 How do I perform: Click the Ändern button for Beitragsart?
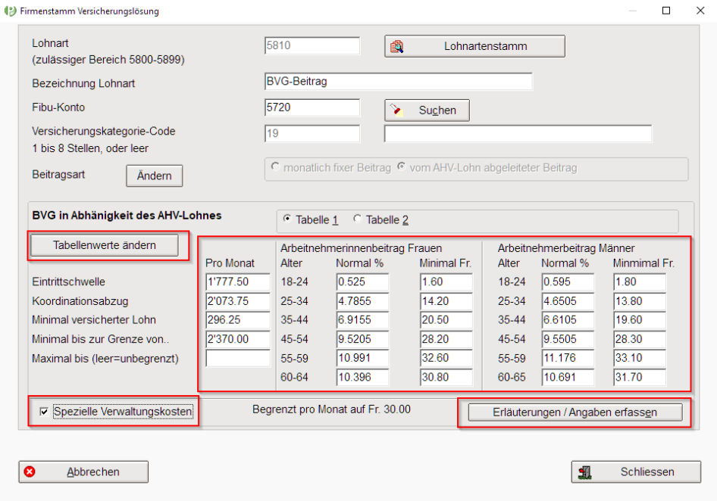click(154, 176)
